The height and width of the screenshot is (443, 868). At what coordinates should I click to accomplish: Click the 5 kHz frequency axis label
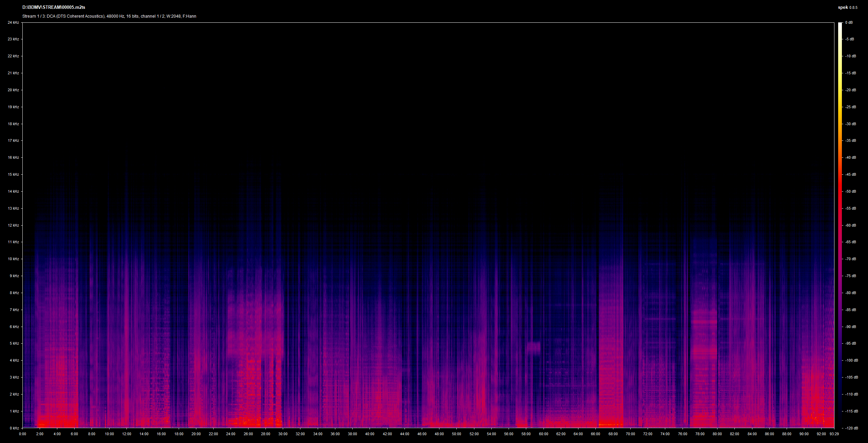click(x=14, y=343)
